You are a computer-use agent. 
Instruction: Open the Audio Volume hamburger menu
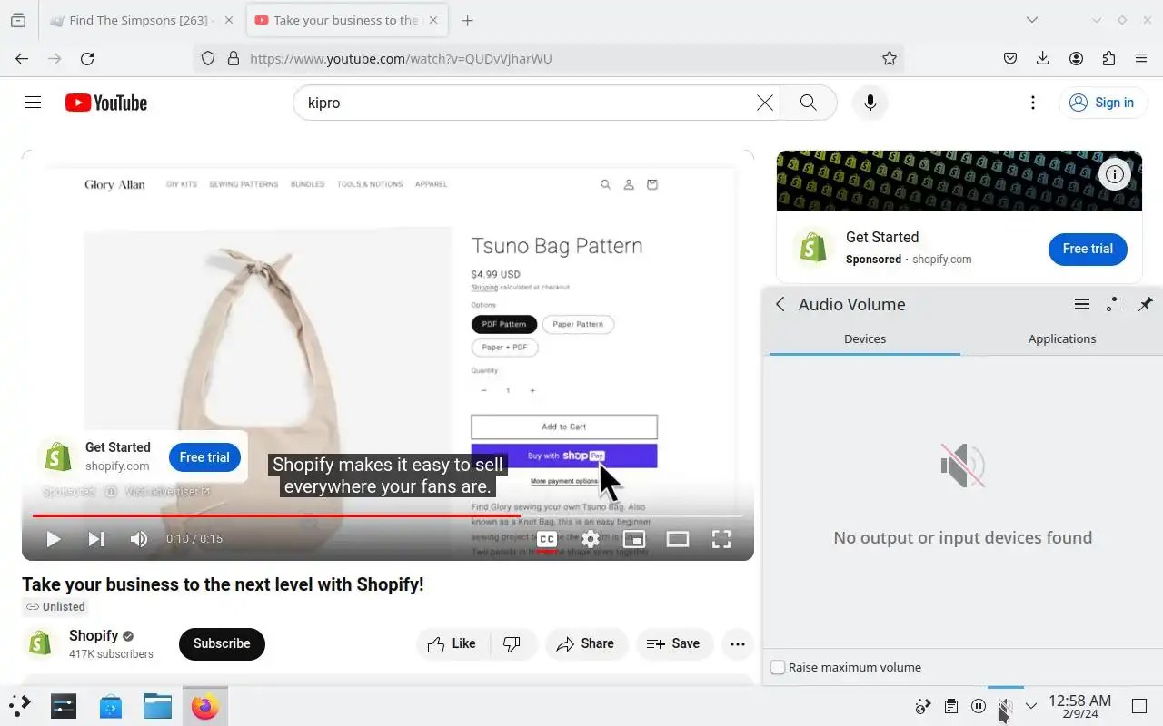pyautogui.click(x=1082, y=305)
